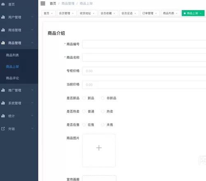Viewport: 206px width, 181px height.
Task: Expand the 外链 menu chevron
Action: tap(32, 128)
